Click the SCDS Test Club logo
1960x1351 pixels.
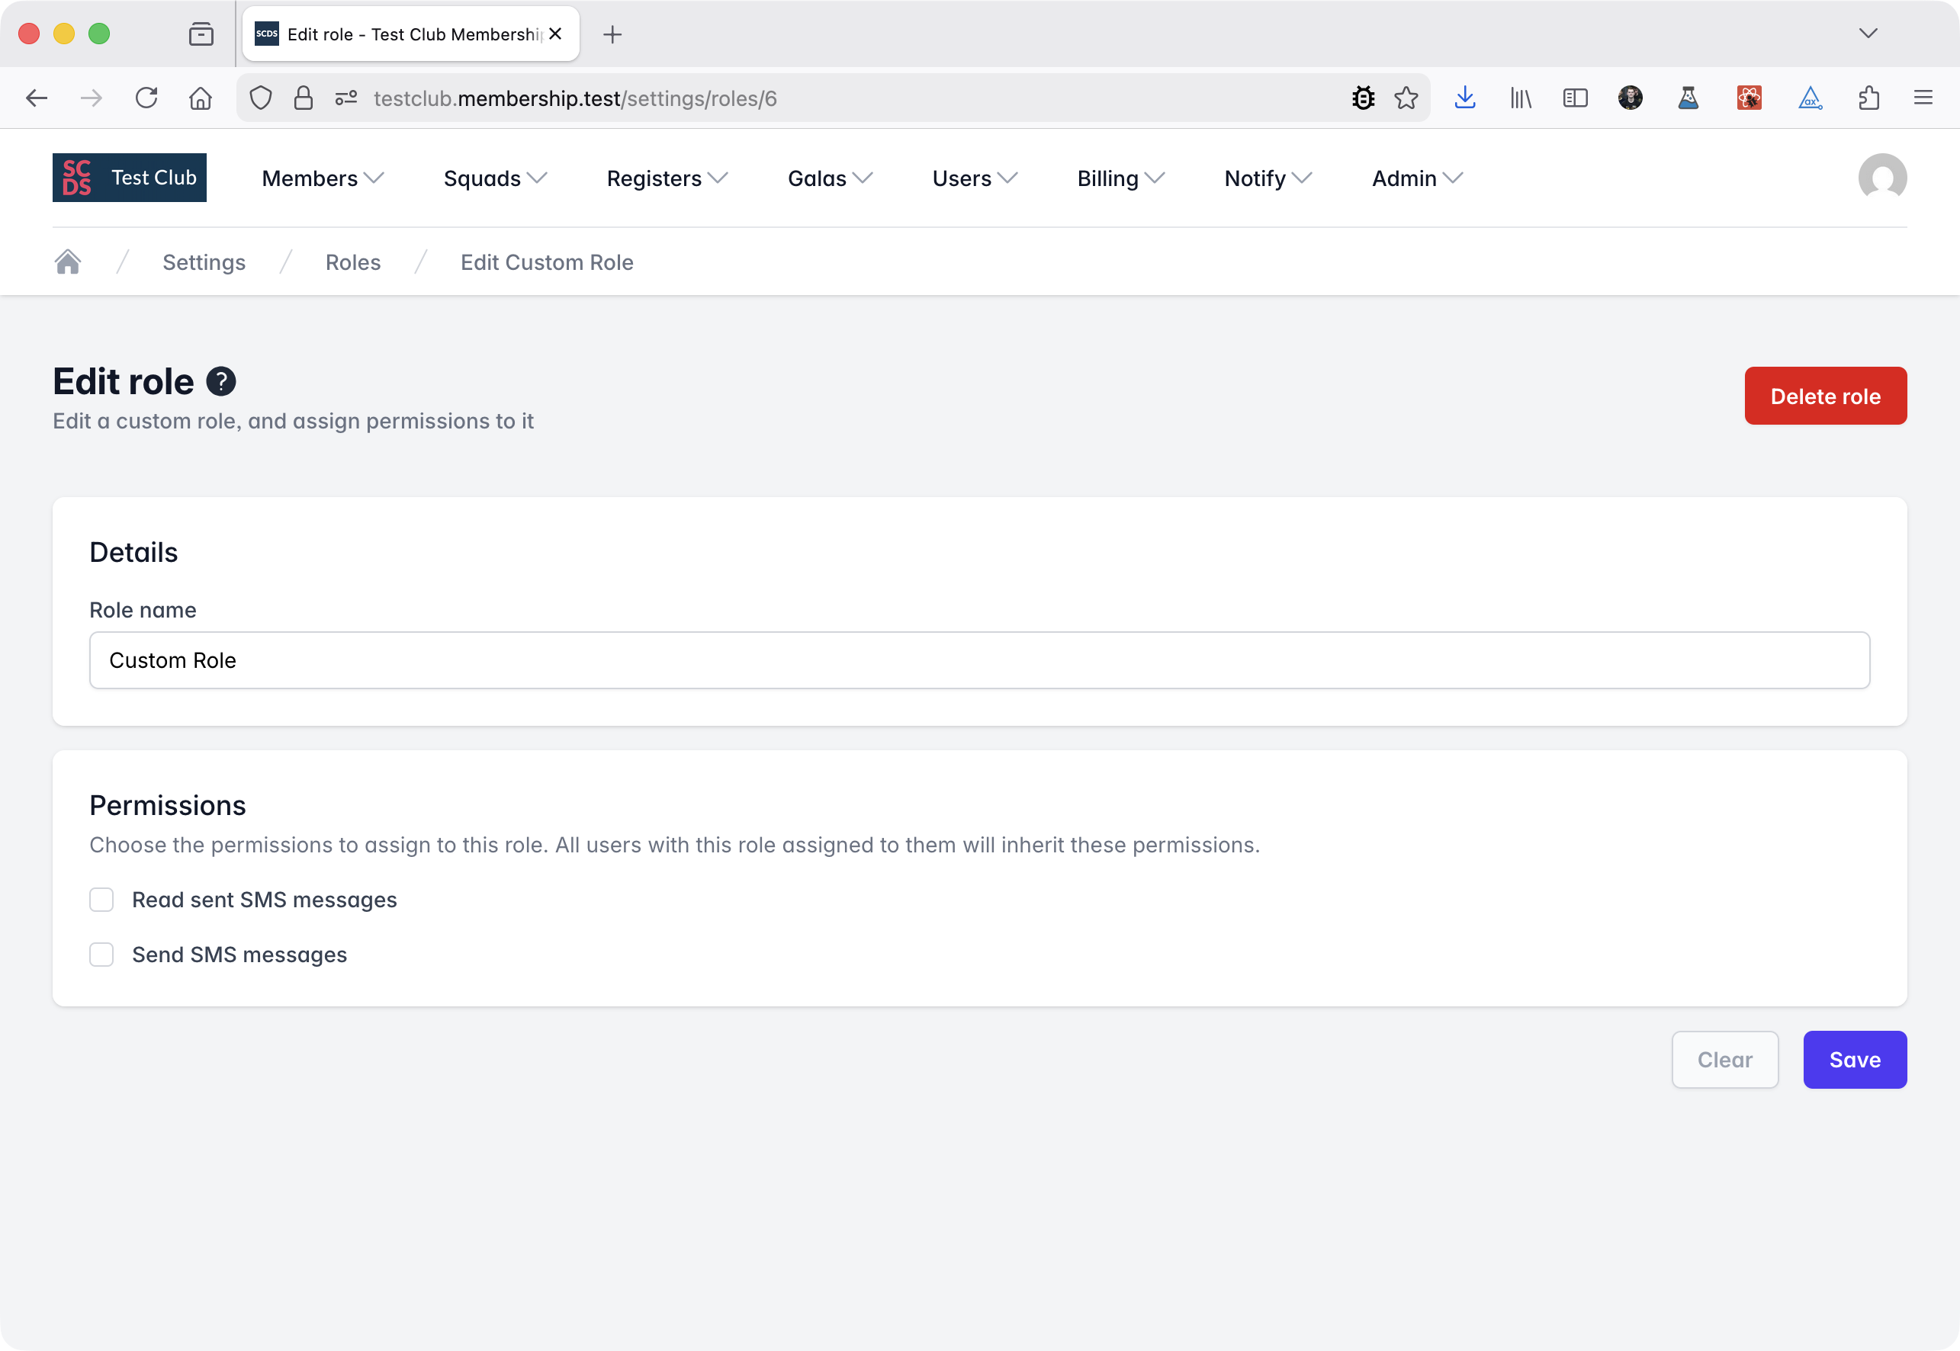[x=130, y=178]
